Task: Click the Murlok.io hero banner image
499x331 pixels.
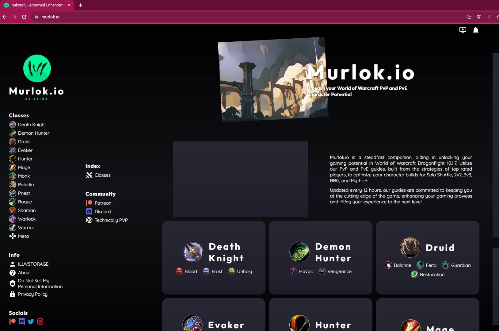Action: coord(273,79)
